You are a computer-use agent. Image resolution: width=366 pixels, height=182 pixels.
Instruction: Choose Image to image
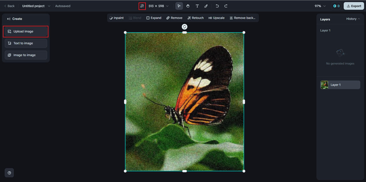coord(26,55)
